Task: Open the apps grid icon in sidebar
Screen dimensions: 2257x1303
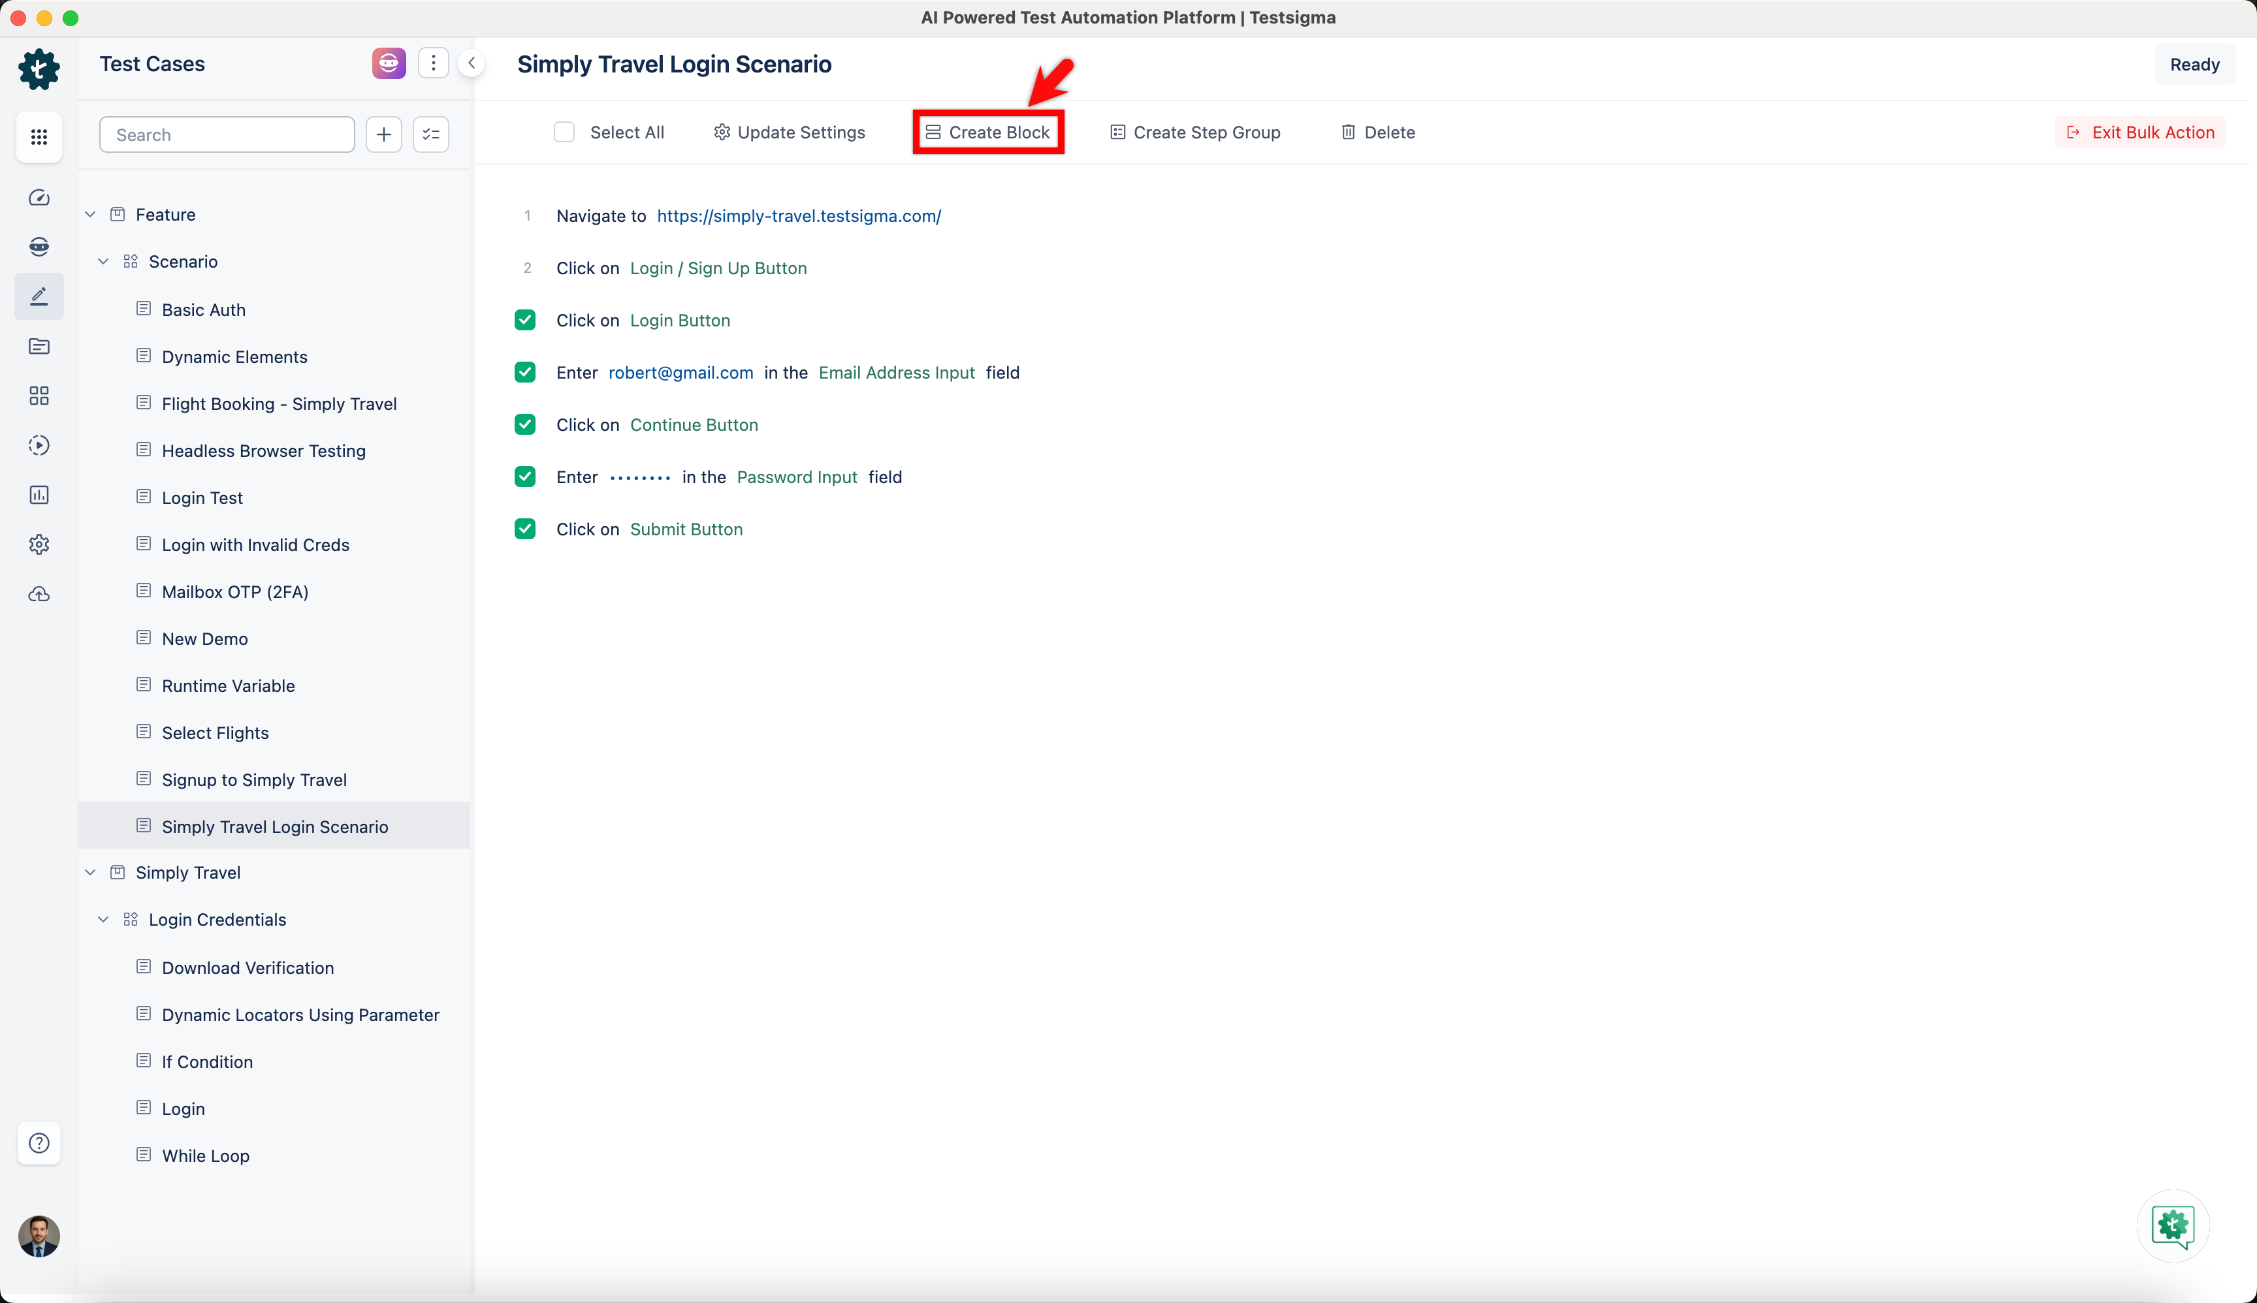Action: tap(39, 137)
